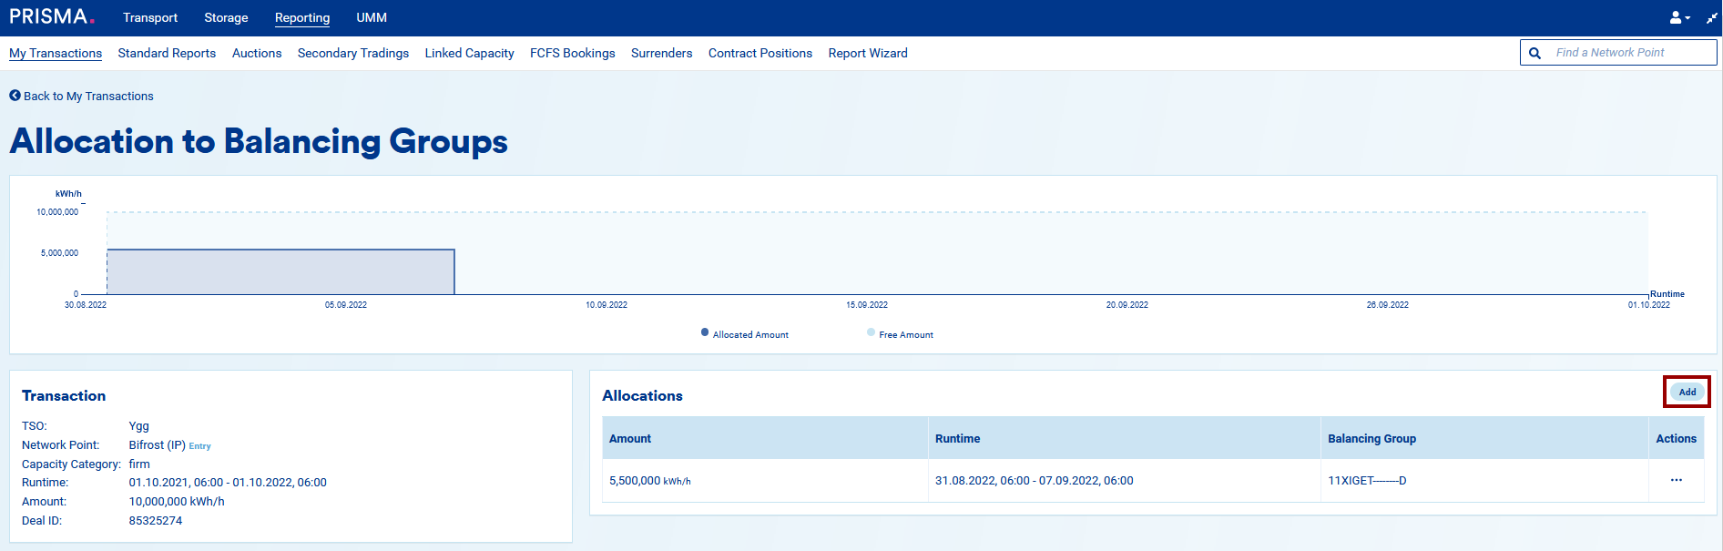Open the UMM menu
Viewport: 1723px width, 551px height.
tap(372, 17)
